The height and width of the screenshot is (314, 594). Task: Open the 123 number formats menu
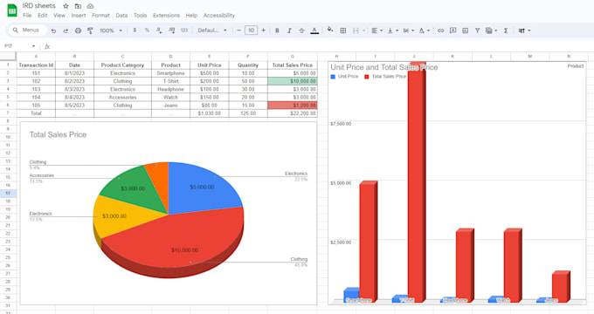tap(184, 31)
